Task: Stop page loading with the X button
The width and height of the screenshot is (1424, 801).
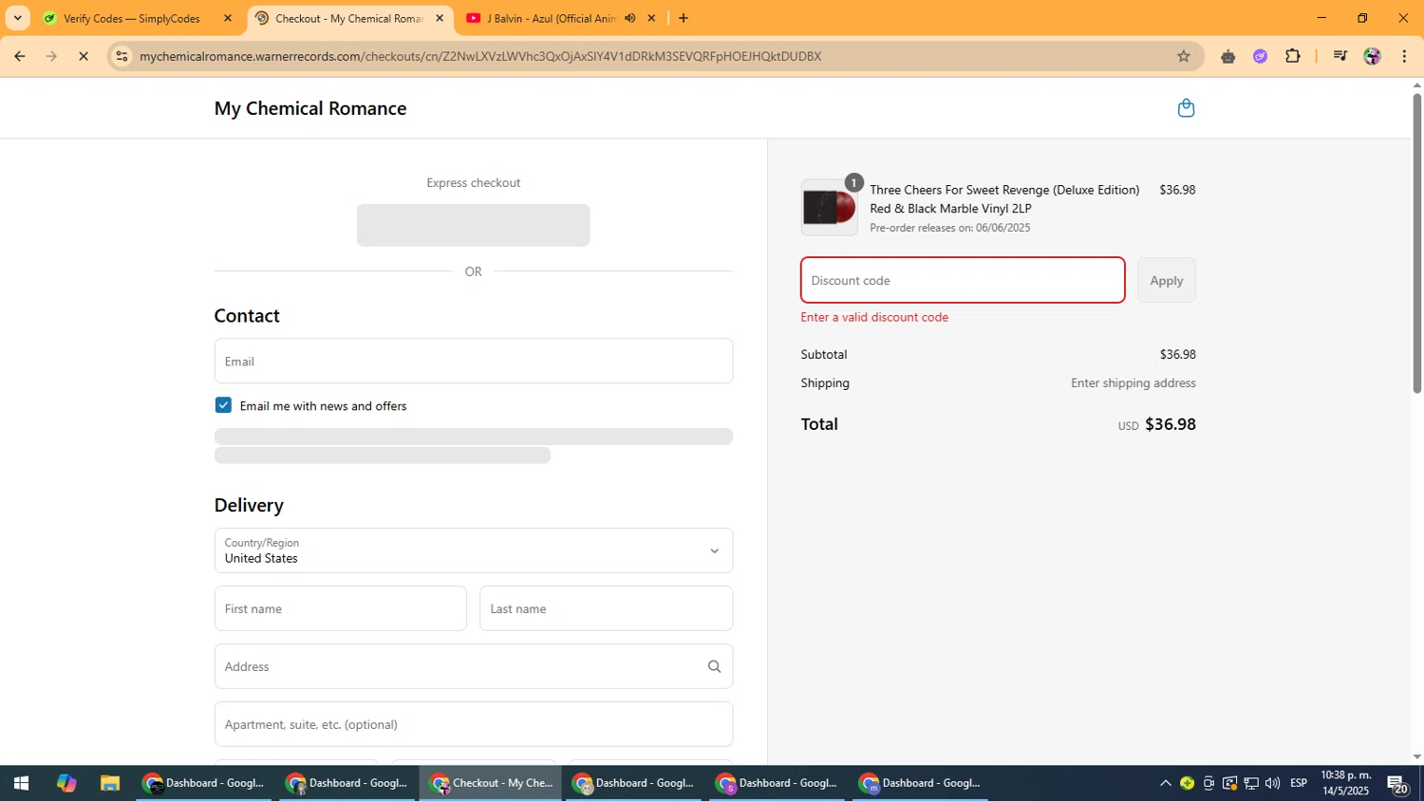Action: (84, 56)
